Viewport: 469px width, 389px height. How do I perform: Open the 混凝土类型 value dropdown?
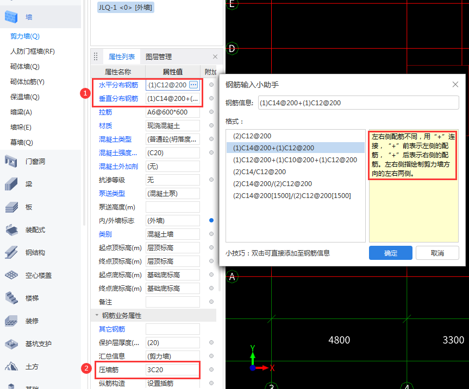(173, 139)
